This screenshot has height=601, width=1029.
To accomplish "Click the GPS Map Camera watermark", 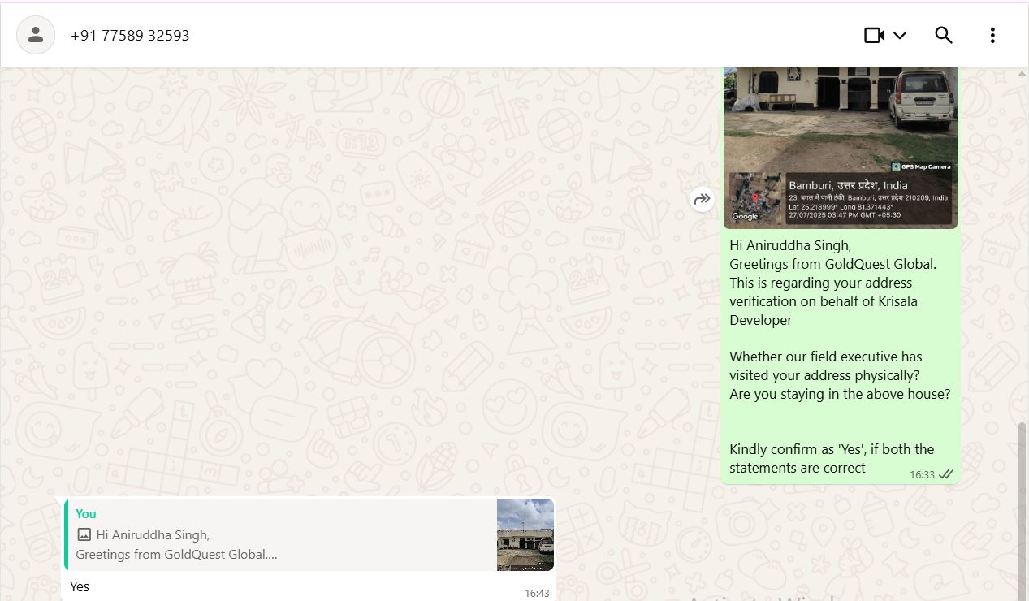I will [921, 166].
